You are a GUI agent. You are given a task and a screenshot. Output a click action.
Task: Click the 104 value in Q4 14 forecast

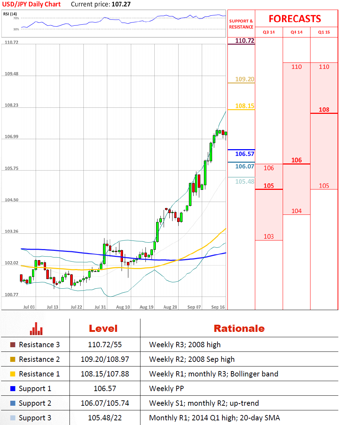coord(297,211)
